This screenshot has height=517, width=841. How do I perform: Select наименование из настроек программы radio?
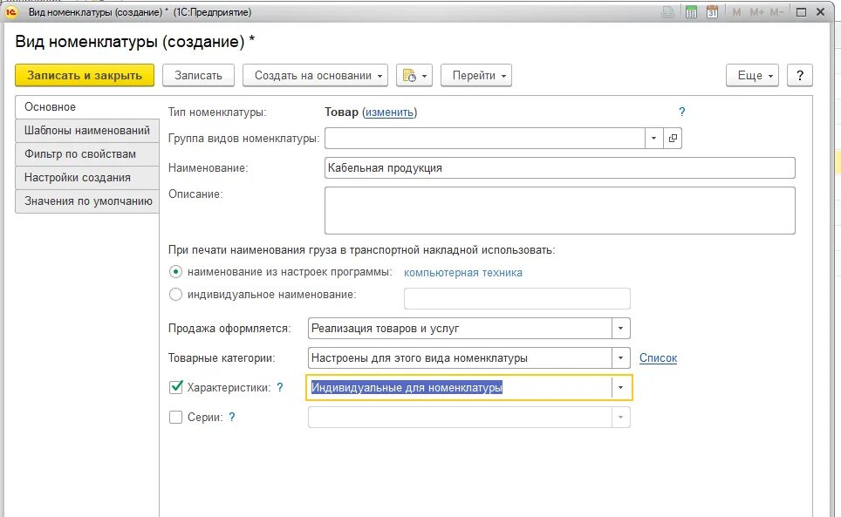coord(176,272)
